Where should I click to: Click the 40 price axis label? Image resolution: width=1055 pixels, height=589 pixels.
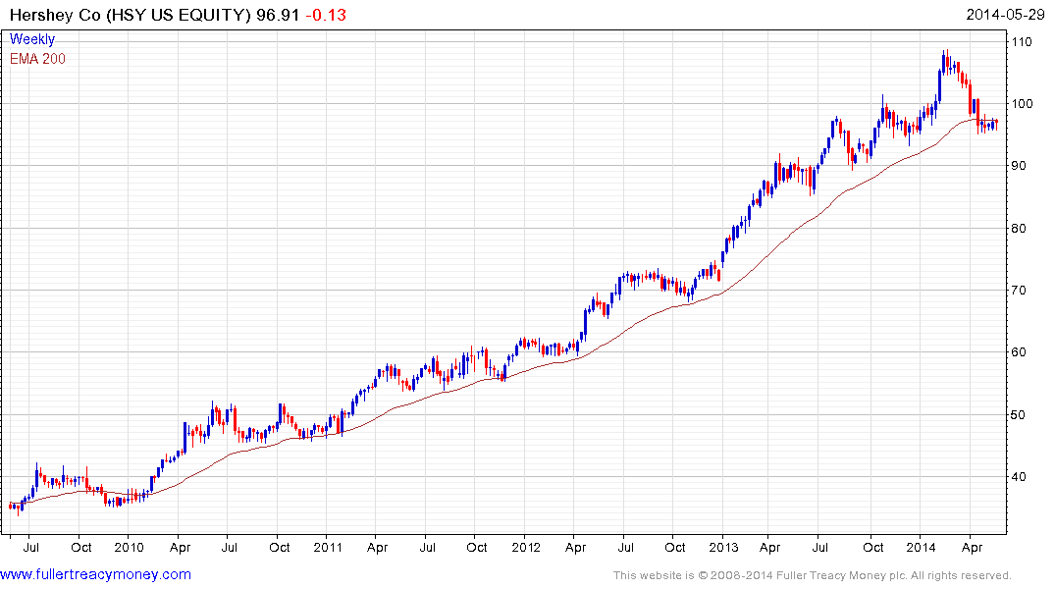1019,476
